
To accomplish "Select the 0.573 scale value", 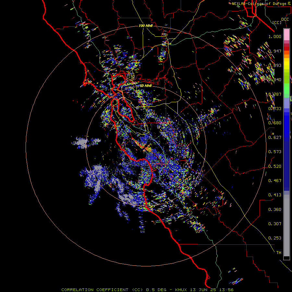I will tap(275, 152).
